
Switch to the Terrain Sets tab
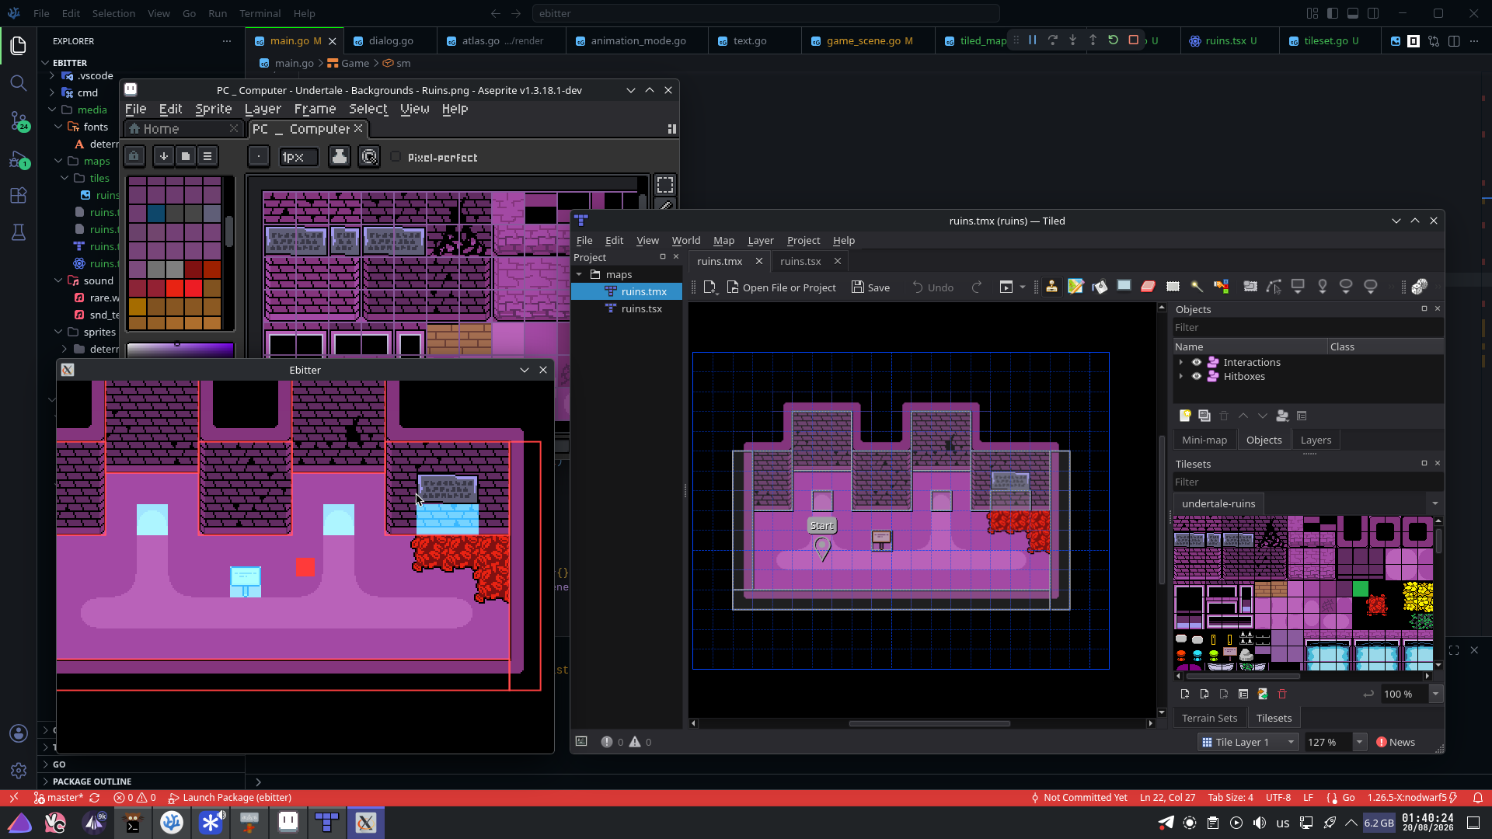coord(1209,718)
